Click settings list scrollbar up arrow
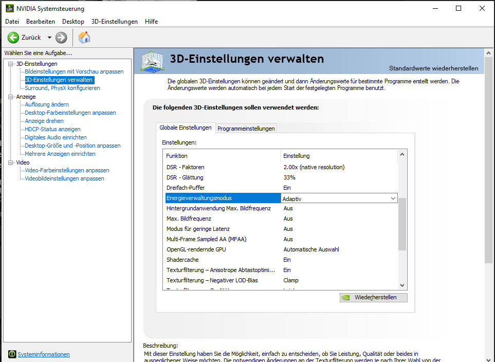 [402, 154]
